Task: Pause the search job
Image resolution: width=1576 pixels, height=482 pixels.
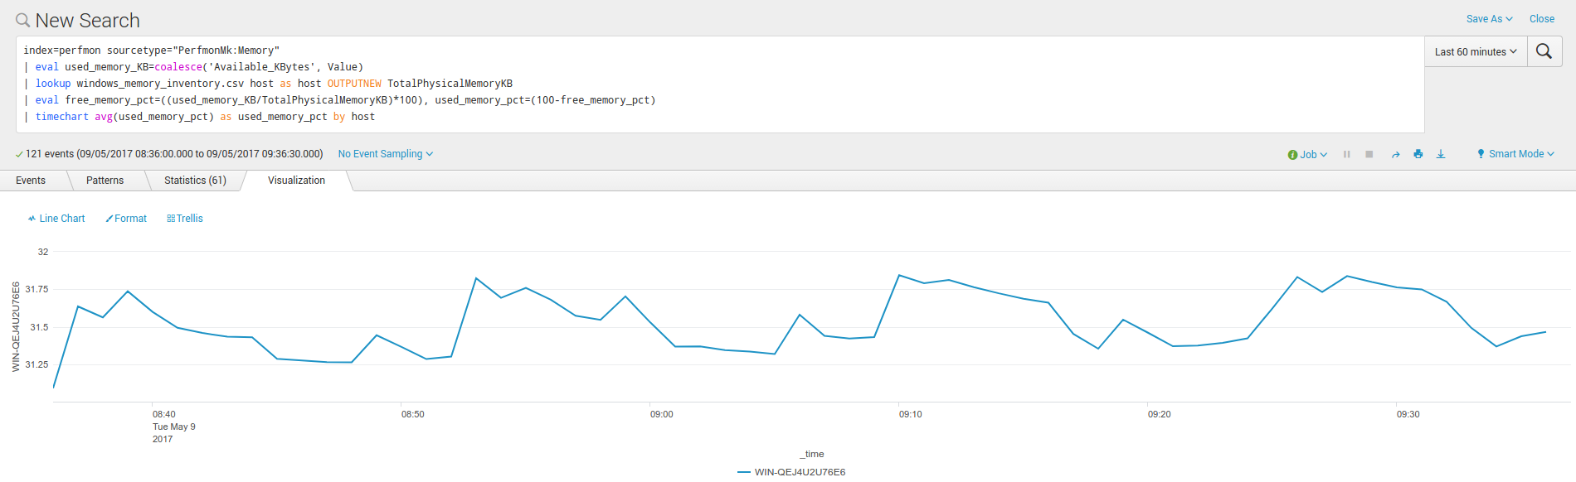Action: point(1346,154)
